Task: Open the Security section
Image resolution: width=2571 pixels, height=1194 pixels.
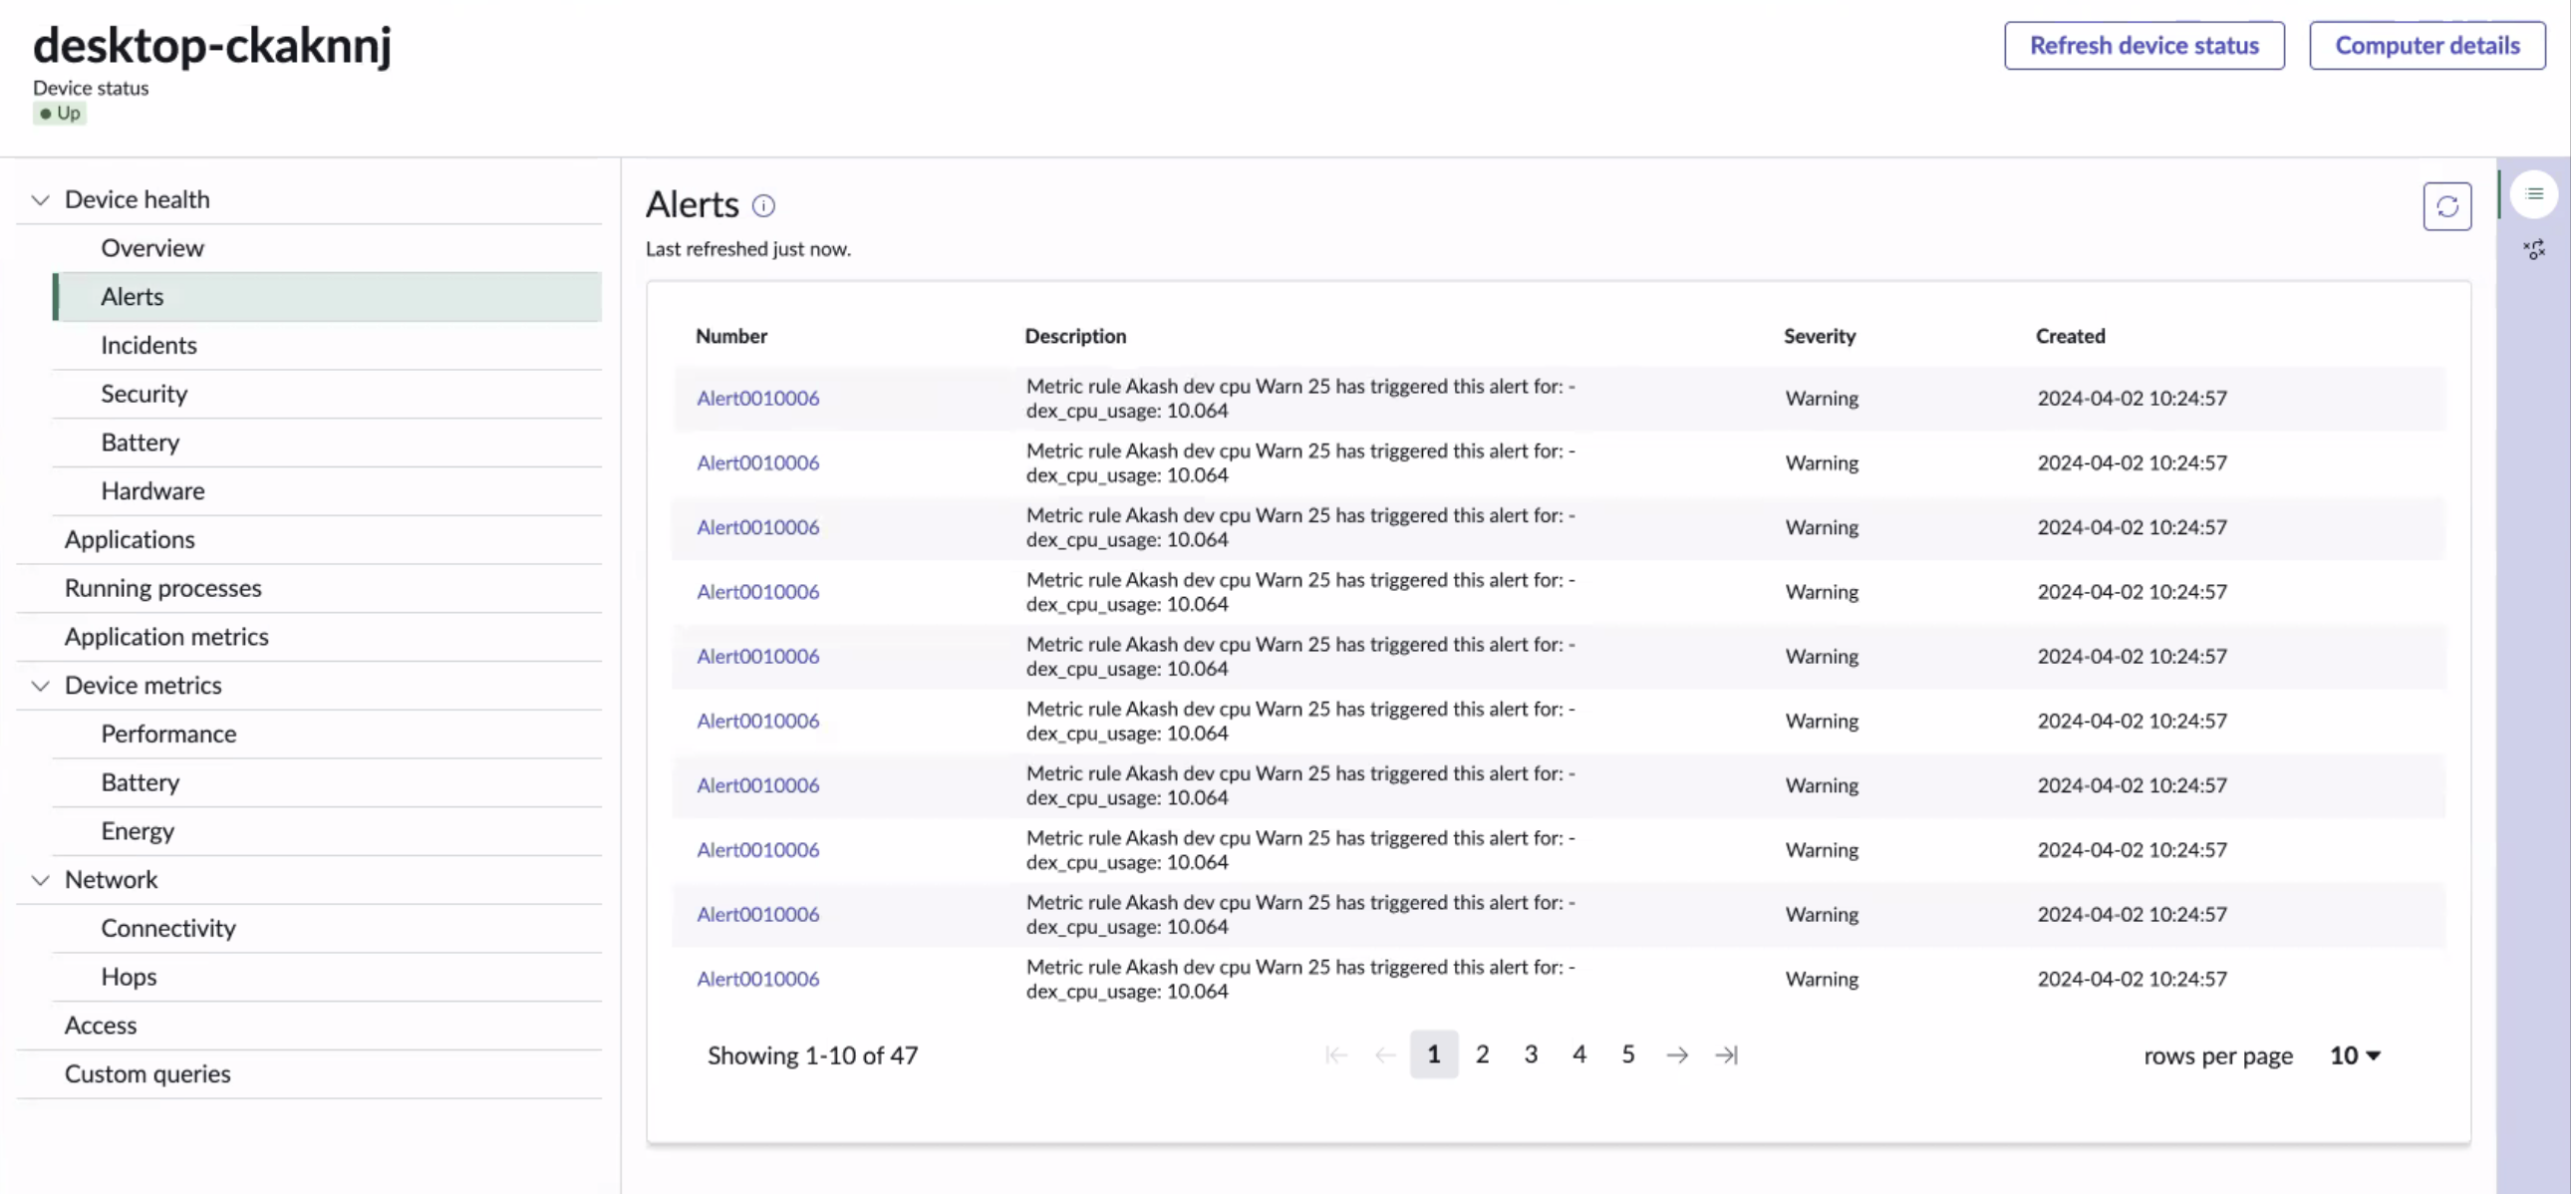Action: 327,395
